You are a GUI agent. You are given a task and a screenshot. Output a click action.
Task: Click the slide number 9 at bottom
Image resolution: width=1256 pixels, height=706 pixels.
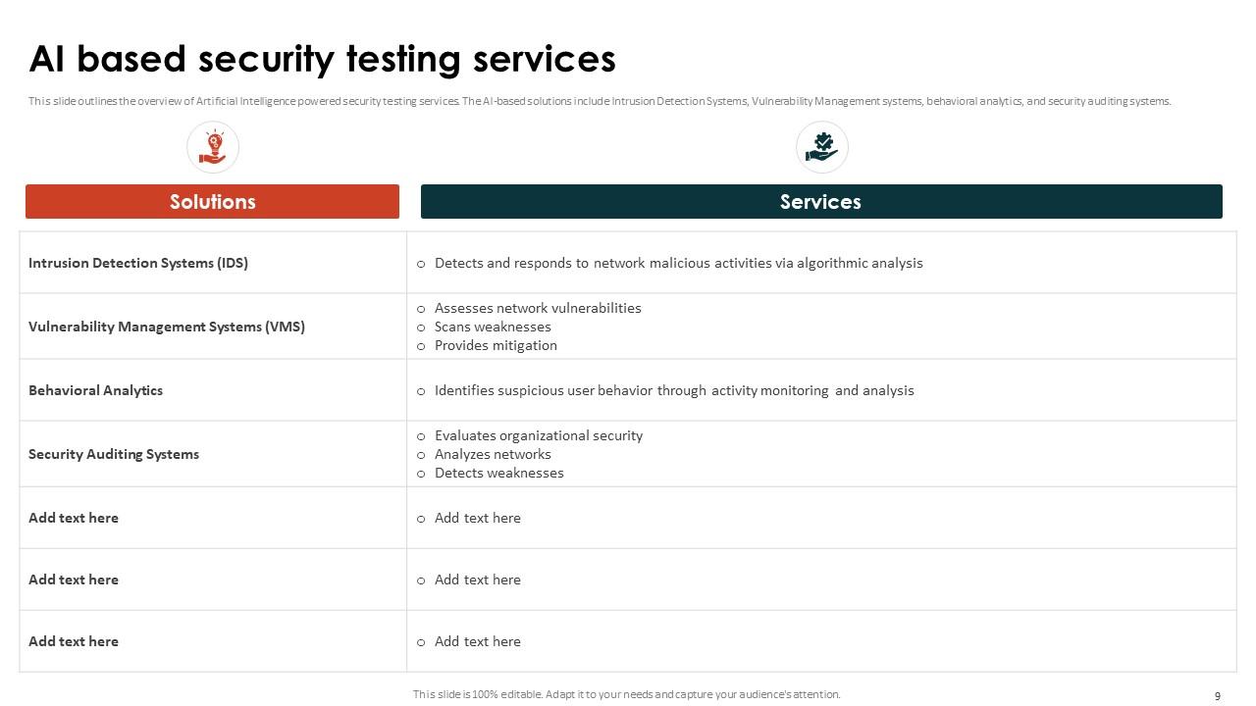click(1218, 696)
